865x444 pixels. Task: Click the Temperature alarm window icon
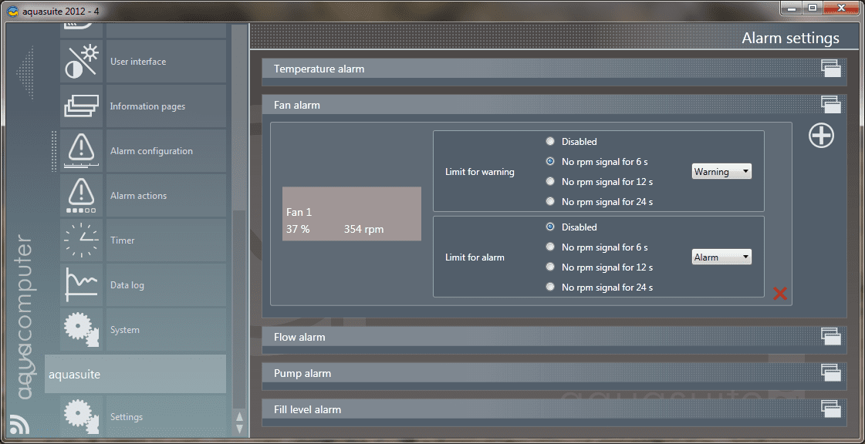pos(831,69)
